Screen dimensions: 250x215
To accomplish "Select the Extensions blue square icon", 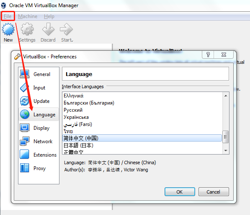I will 25,154.
